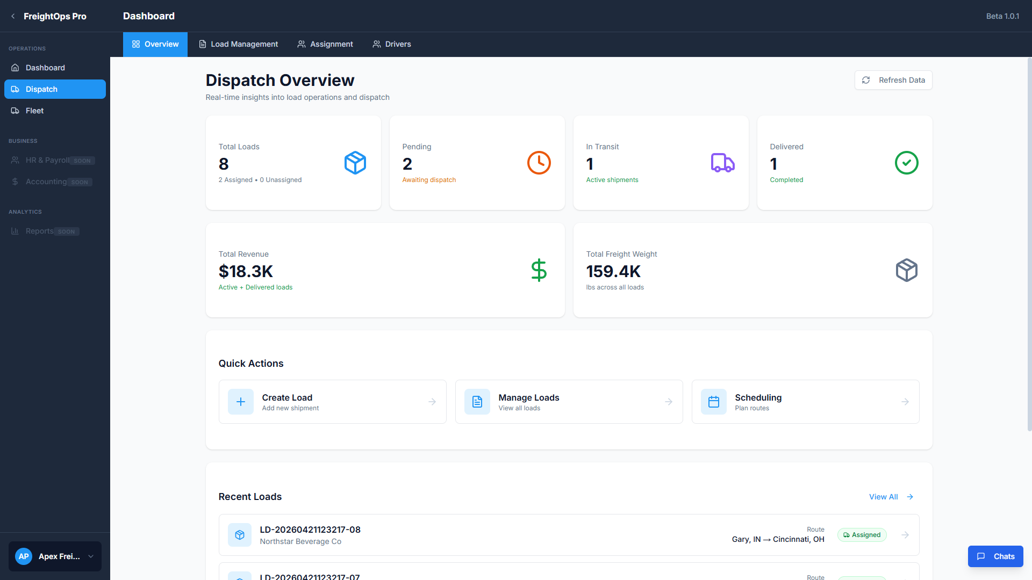Image resolution: width=1032 pixels, height=580 pixels.
Task: Open the Drivers tab
Action: pos(392,44)
